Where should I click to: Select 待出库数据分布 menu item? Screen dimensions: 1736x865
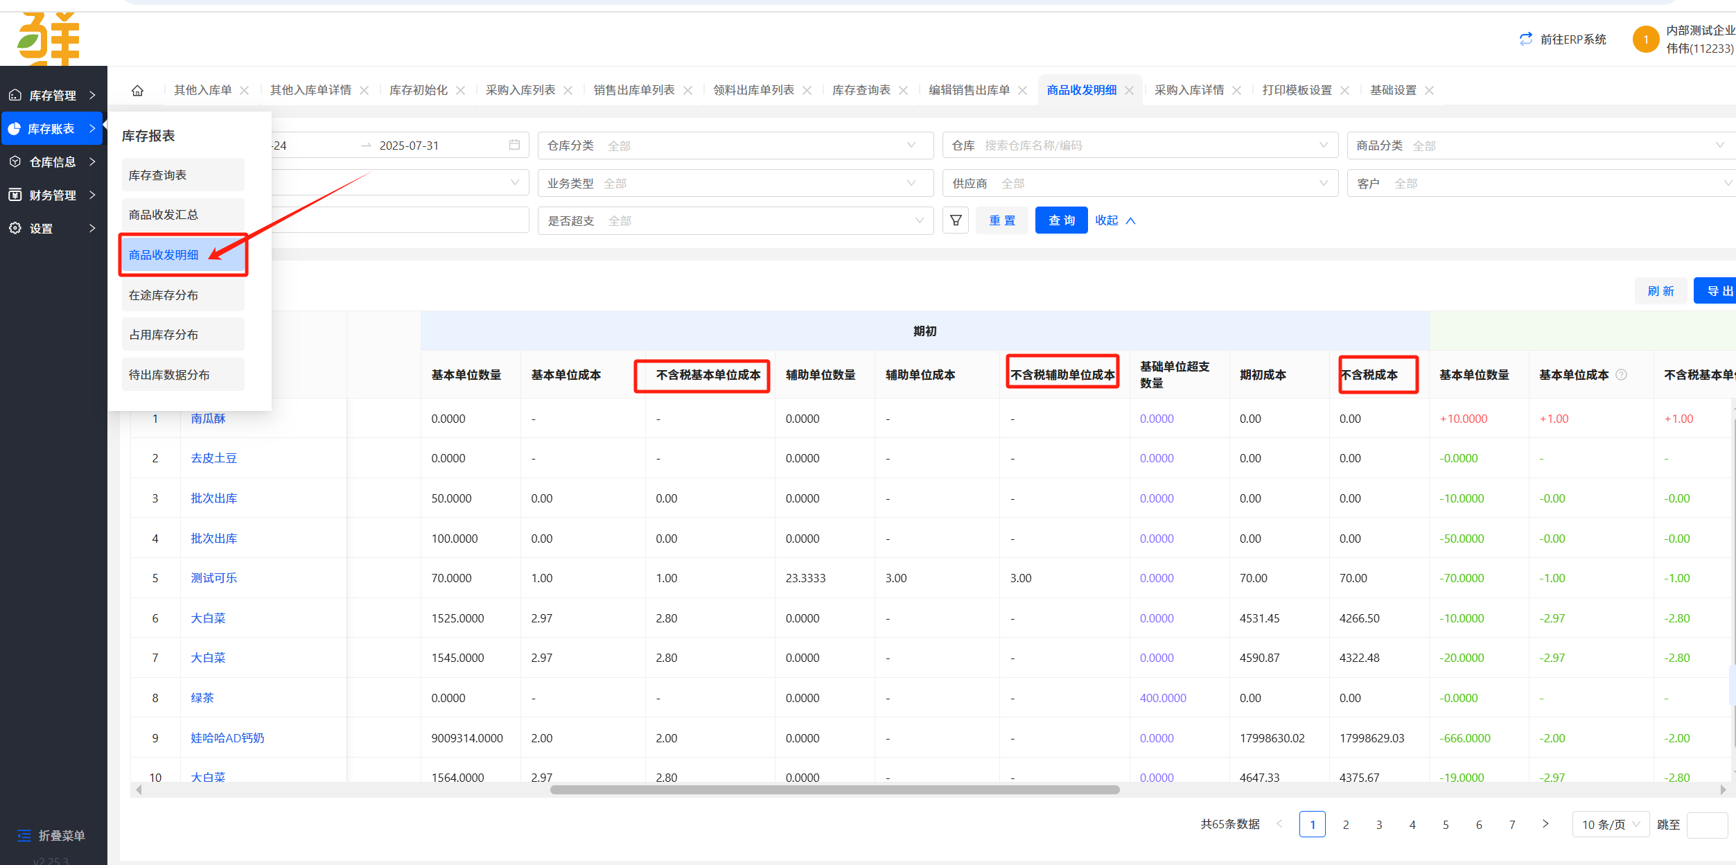tap(183, 375)
